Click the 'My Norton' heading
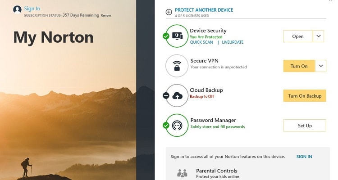 click(53, 38)
